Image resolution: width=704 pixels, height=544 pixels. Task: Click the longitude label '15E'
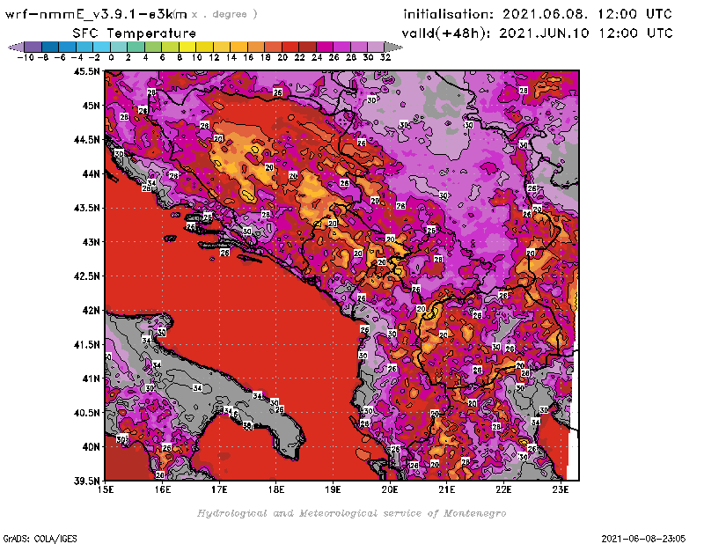point(106,490)
